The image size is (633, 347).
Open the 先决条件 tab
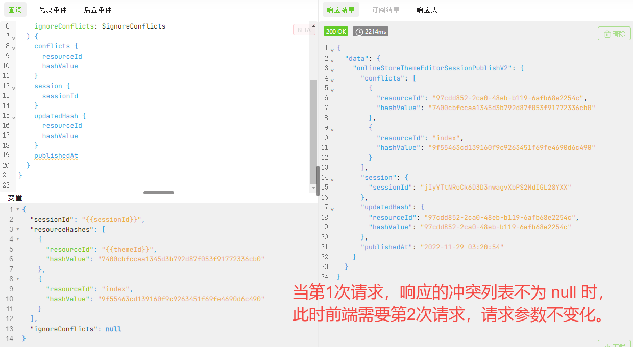[x=53, y=10]
